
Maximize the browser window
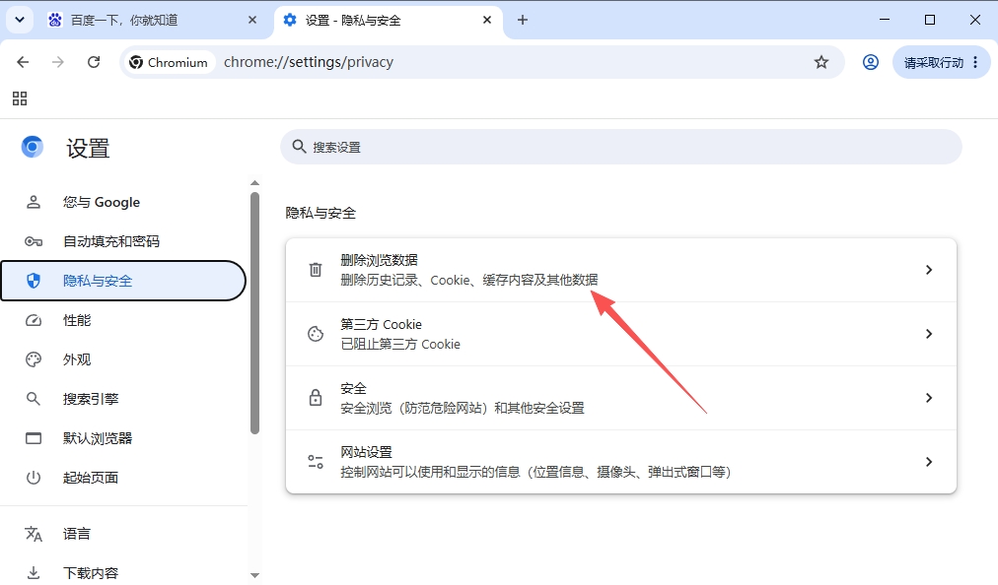(x=930, y=20)
